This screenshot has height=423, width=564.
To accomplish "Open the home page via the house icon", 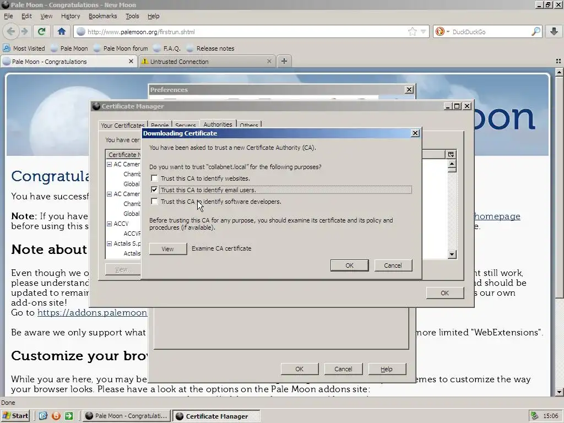I will [62, 31].
